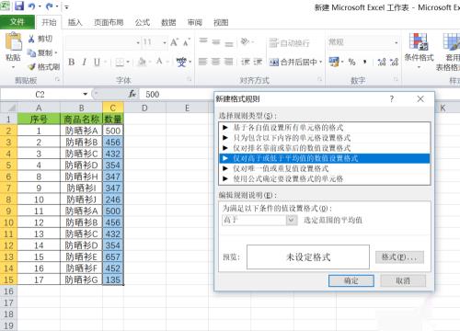Image resolution: width=460 pixels, height=331 pixels.
Task: Click the Top Align icon
Action: (x=203, y=41)
